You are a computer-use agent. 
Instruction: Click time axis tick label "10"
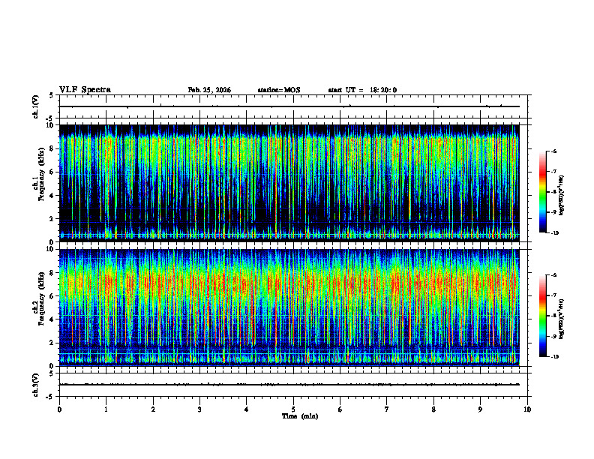[527, 409]
